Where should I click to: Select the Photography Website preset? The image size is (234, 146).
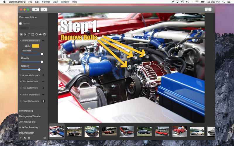[30, 116]
